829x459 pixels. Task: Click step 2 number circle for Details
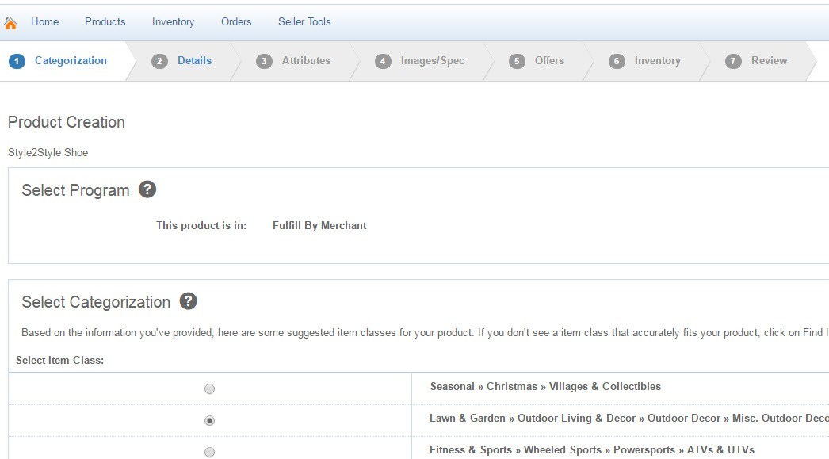[x=160, y=61]
